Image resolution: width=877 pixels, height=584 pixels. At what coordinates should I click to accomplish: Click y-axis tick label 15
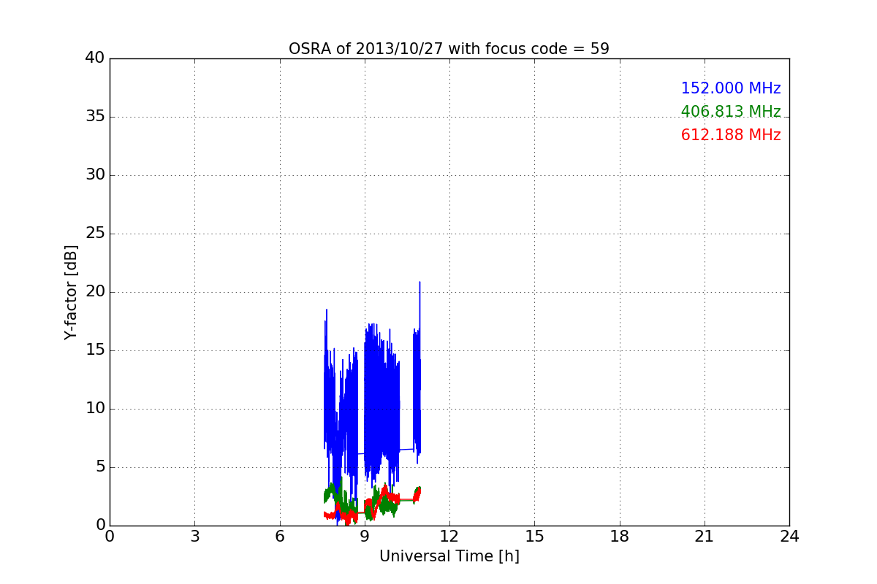(94, 350)
